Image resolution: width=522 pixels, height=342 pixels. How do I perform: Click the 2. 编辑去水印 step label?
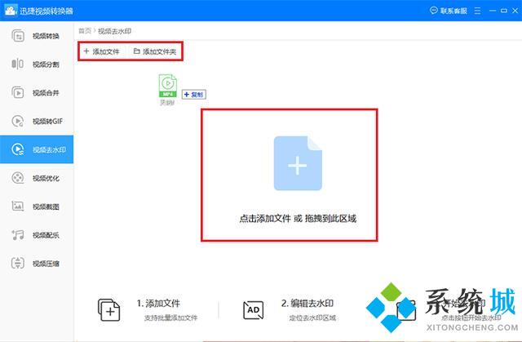tap(307, 303)
